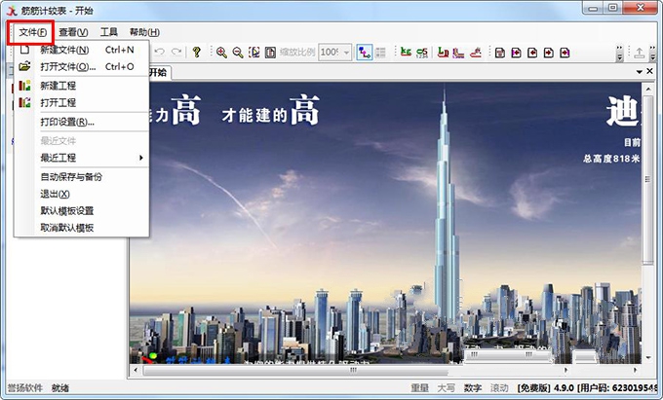Open the tab list dropdown arrow
The image size is (663, 400).
tap(640, 72)
